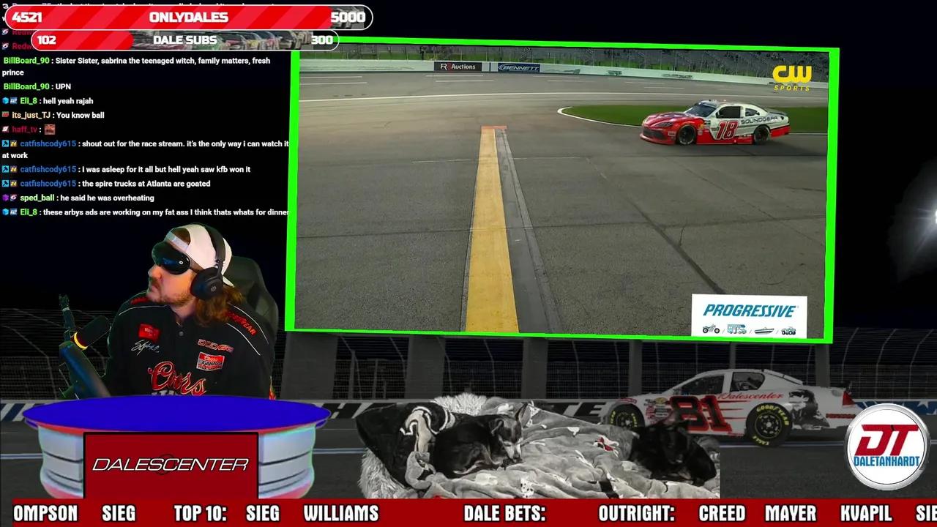
Task: Click 'OUTRIGHT:' label in ticker
Action: (x=636, y=514)
